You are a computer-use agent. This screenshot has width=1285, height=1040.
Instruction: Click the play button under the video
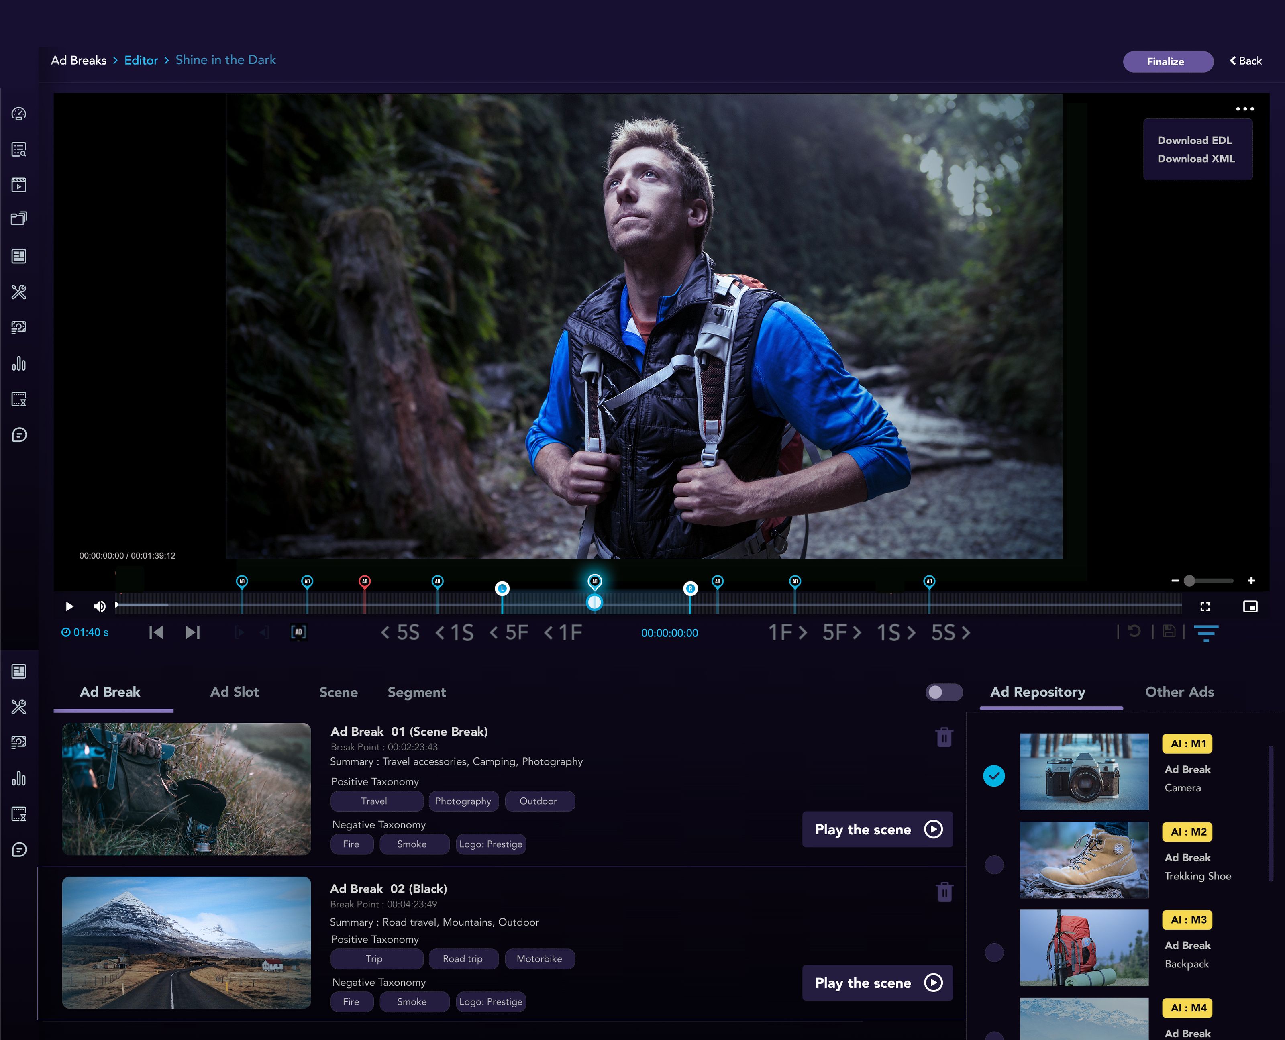click(69, 606)
